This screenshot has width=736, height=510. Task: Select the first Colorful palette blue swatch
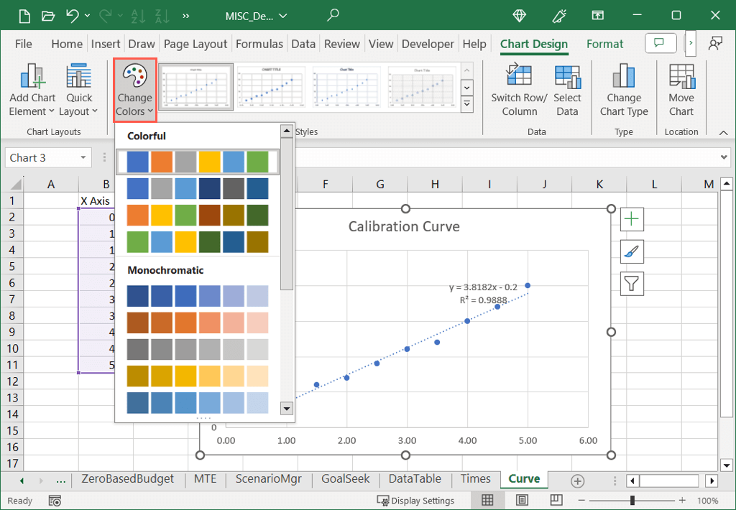[138, 162]
